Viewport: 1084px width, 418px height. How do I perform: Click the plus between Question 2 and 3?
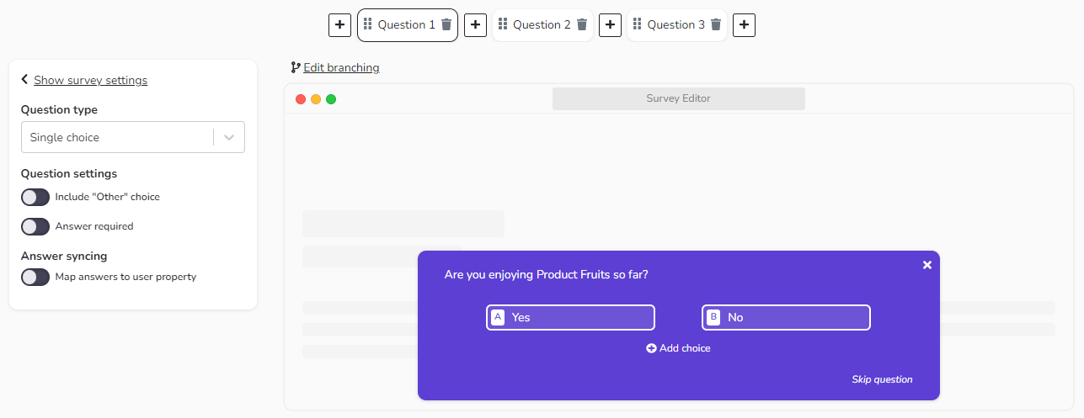pyautogui.click(x=610, y=25)
